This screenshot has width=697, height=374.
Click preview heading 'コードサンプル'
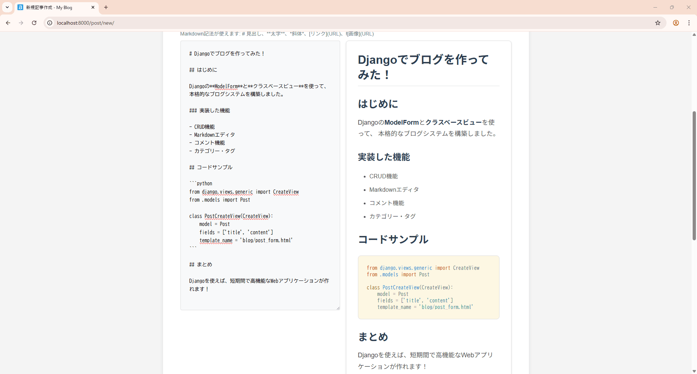[393, 239]
